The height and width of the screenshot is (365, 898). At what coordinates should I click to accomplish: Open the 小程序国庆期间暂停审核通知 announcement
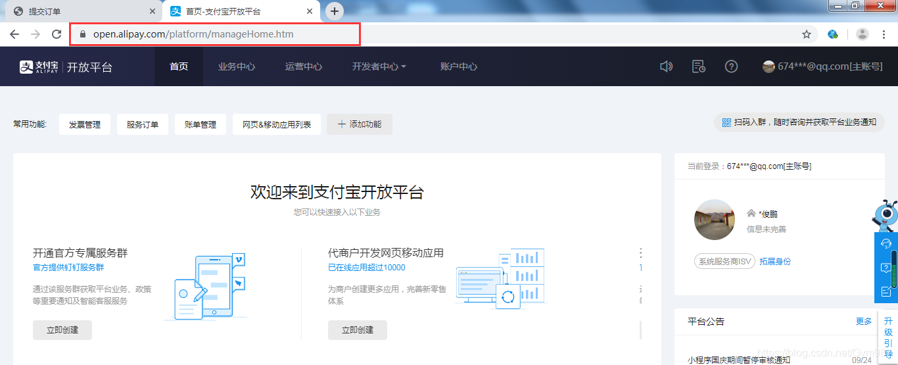click(x=739, y=360)
